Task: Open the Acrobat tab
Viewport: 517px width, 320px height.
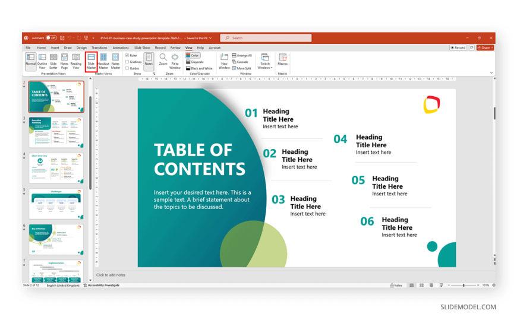Action: tap(215, 47)
